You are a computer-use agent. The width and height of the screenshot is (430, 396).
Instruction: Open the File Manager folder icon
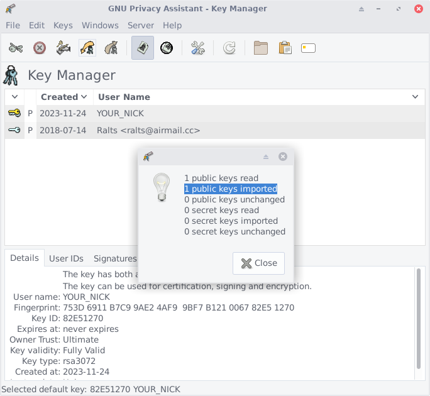(x=261, y=48)
